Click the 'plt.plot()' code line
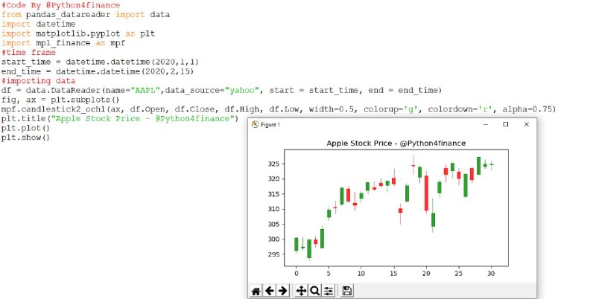The width and height of the screenshot is (596, 299). 26,128
